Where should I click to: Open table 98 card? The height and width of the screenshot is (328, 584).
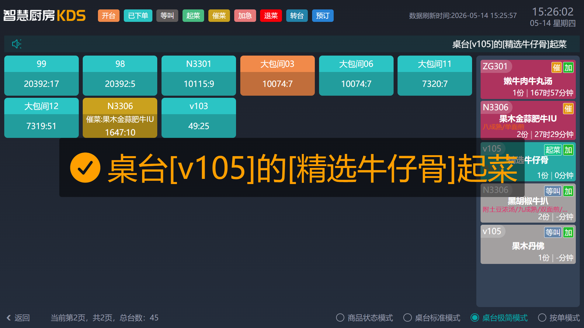120,76
